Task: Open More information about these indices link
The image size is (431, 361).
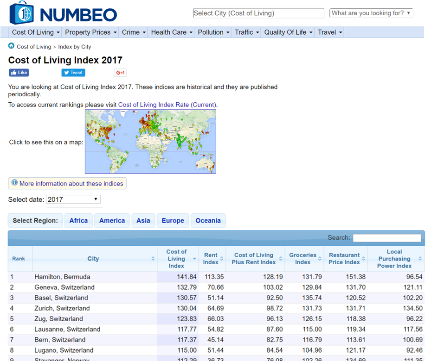Action: [71, 184]
